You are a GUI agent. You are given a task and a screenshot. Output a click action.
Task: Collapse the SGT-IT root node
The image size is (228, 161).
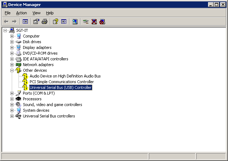pyautogui.click(x=5, y=30)
